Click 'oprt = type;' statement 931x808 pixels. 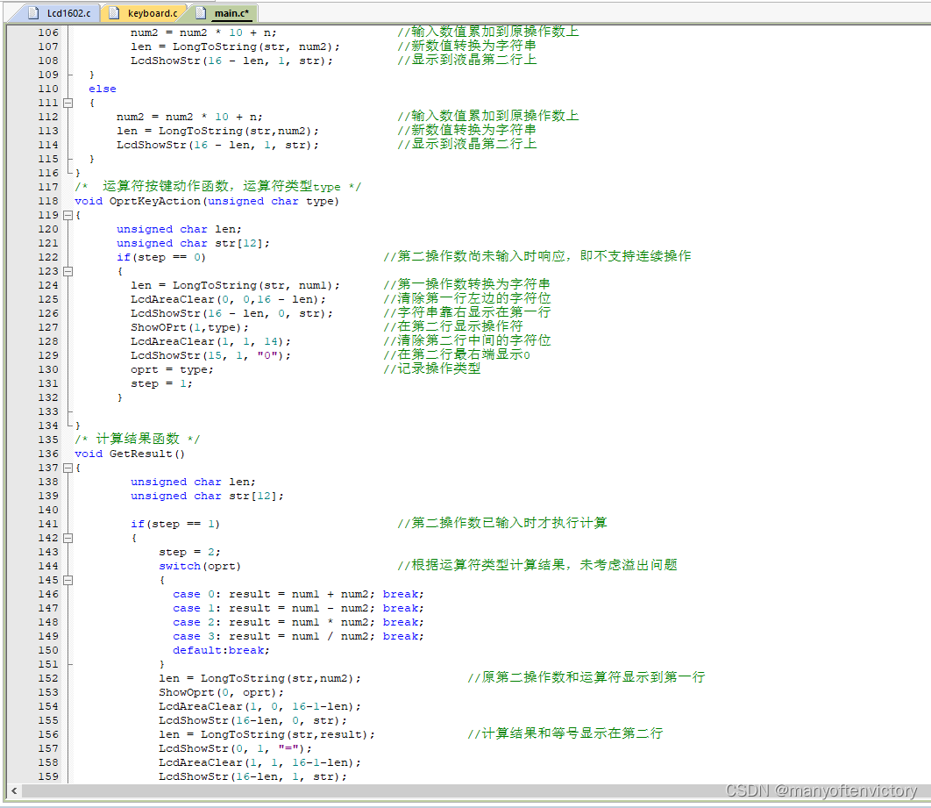click(x=172, y=369)
